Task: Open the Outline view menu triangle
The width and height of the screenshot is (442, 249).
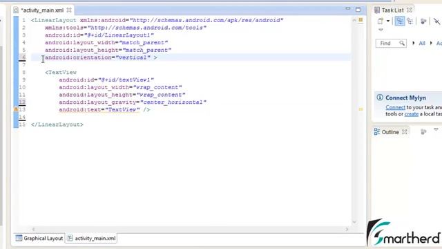Action: [x=436, y=129]
